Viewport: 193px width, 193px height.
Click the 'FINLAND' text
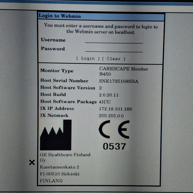(51, 181)
